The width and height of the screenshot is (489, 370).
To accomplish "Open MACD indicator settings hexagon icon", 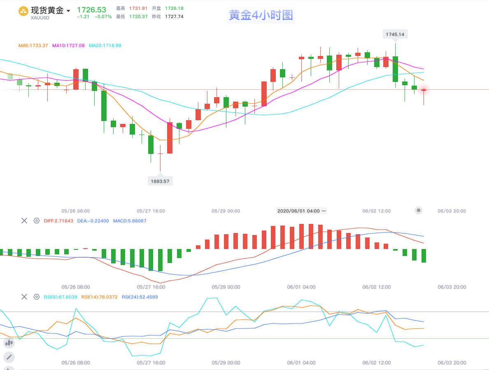I will (36, 221).
